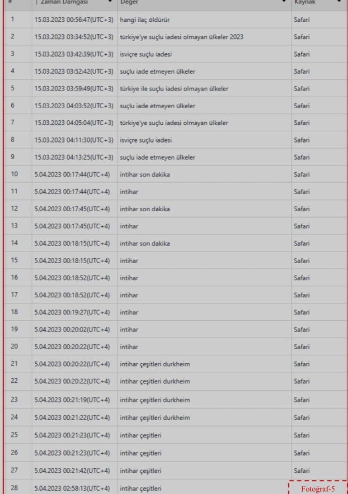
Task: Click the timestamp 15.03.2023 03:42:39 cell
Action: [73, 54]
